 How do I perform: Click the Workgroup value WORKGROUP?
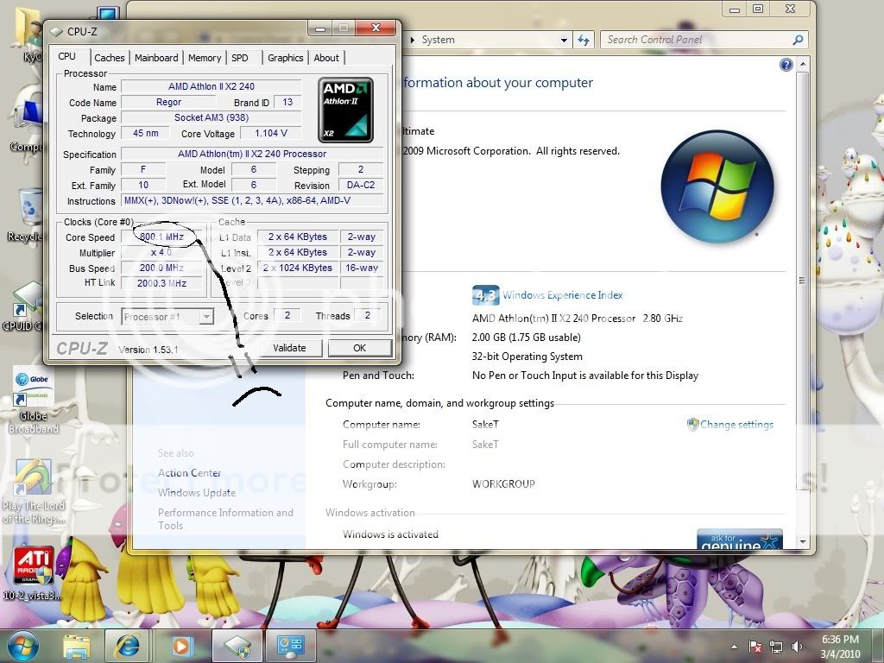click(x=503, y=484)
